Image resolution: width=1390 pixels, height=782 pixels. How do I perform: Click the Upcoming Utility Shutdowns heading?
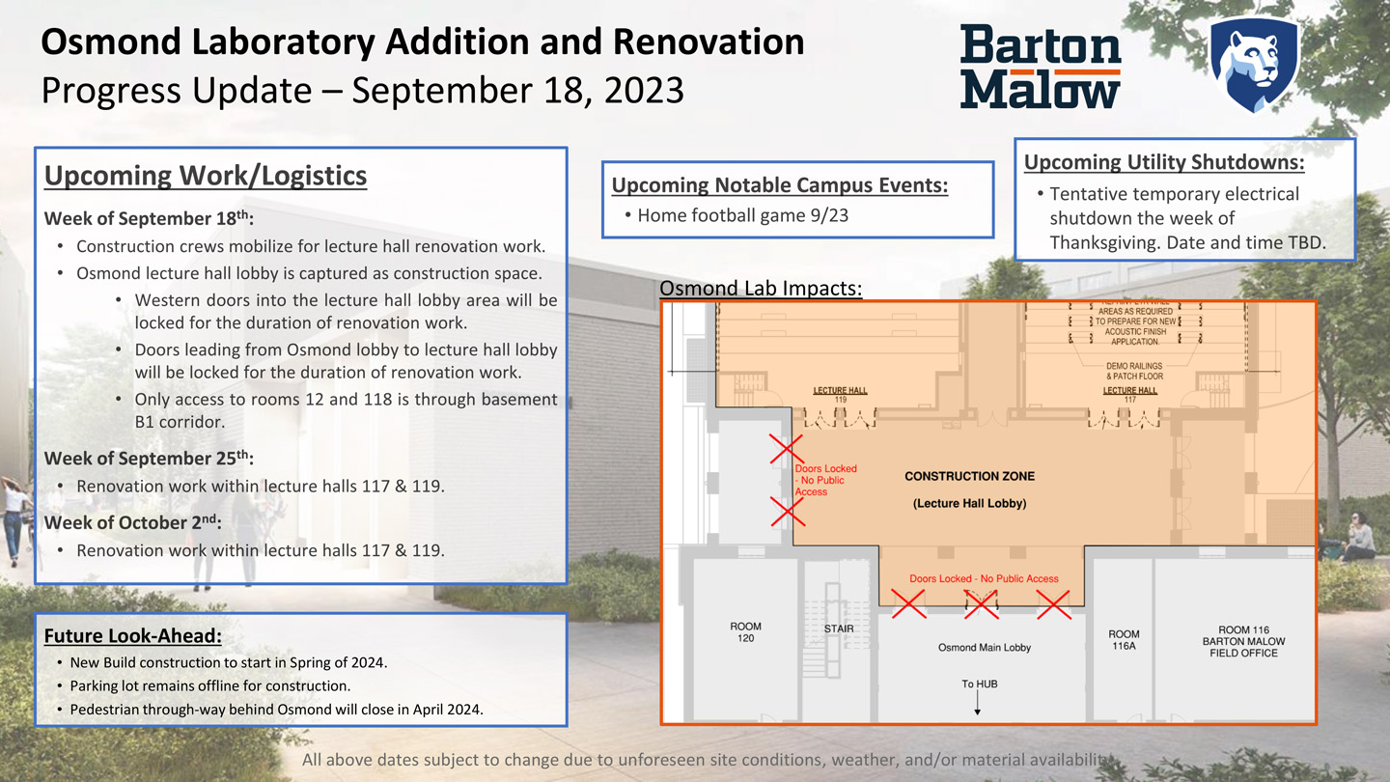(x=1162, y=162)
